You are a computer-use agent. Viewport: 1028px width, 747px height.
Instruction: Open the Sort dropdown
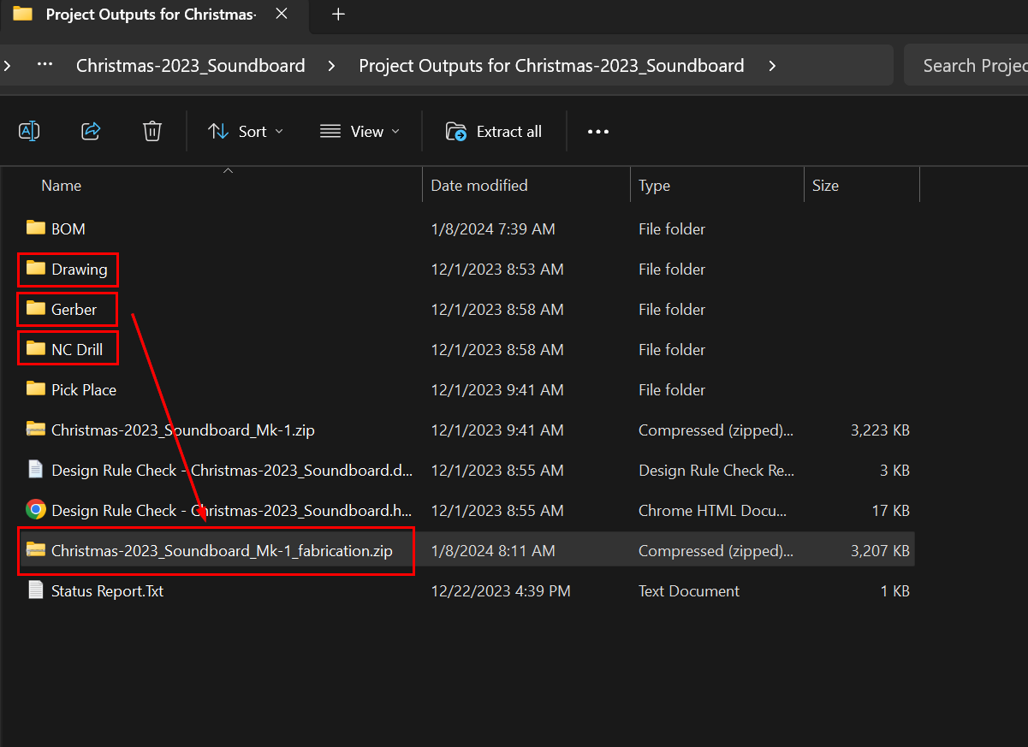click(246, 132)
